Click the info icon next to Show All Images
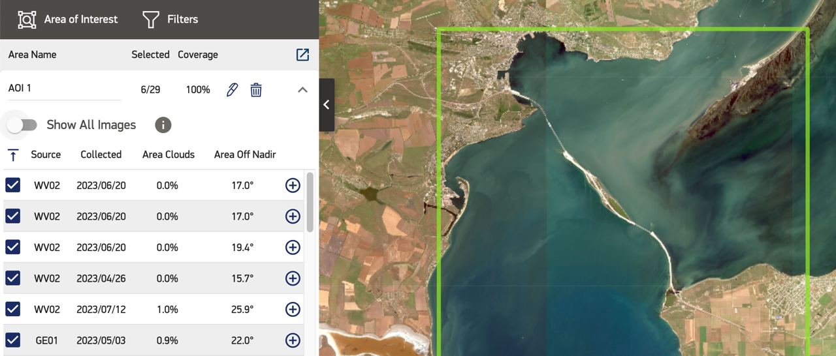The image size is (836, 356). pos(163,125)
